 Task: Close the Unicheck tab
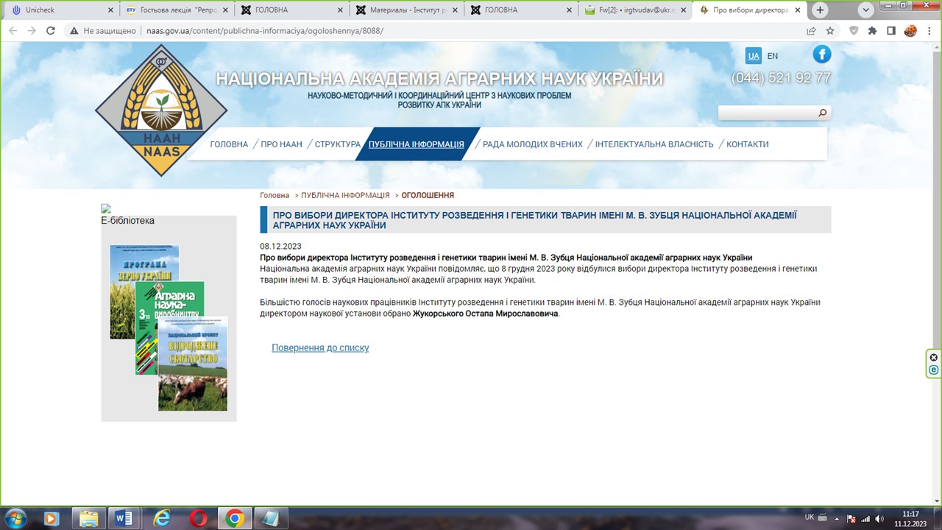point(110,10)
